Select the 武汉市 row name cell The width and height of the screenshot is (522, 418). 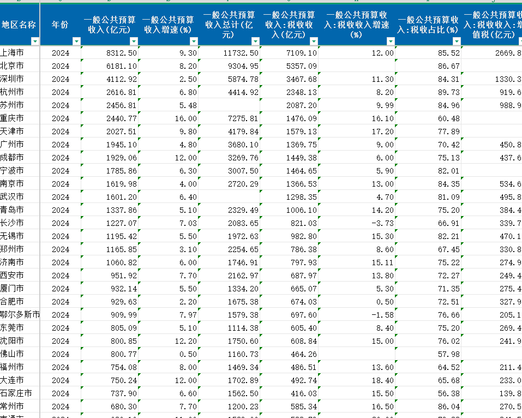tap(20, 196)
